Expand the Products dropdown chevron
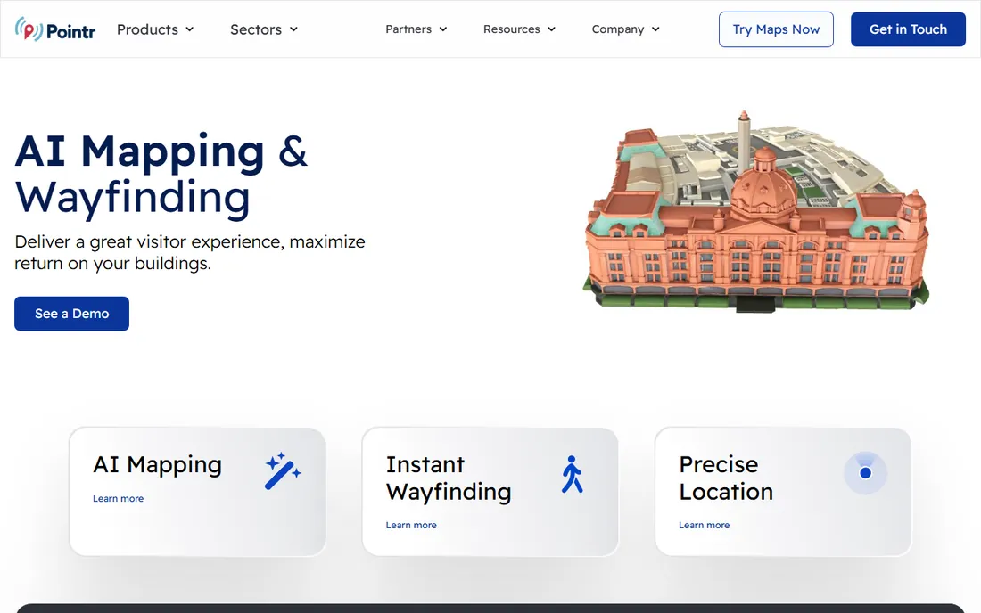The width and height of the screenshot is (981, 613). pyautogui.click(x=190, y=29)
